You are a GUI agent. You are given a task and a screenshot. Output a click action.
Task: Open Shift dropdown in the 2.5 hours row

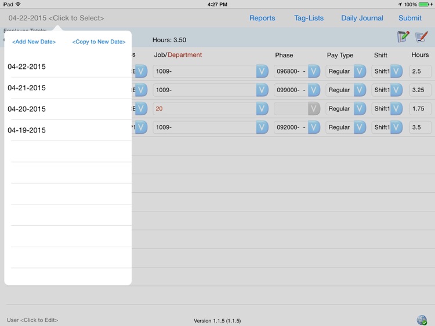coord(397,71)
